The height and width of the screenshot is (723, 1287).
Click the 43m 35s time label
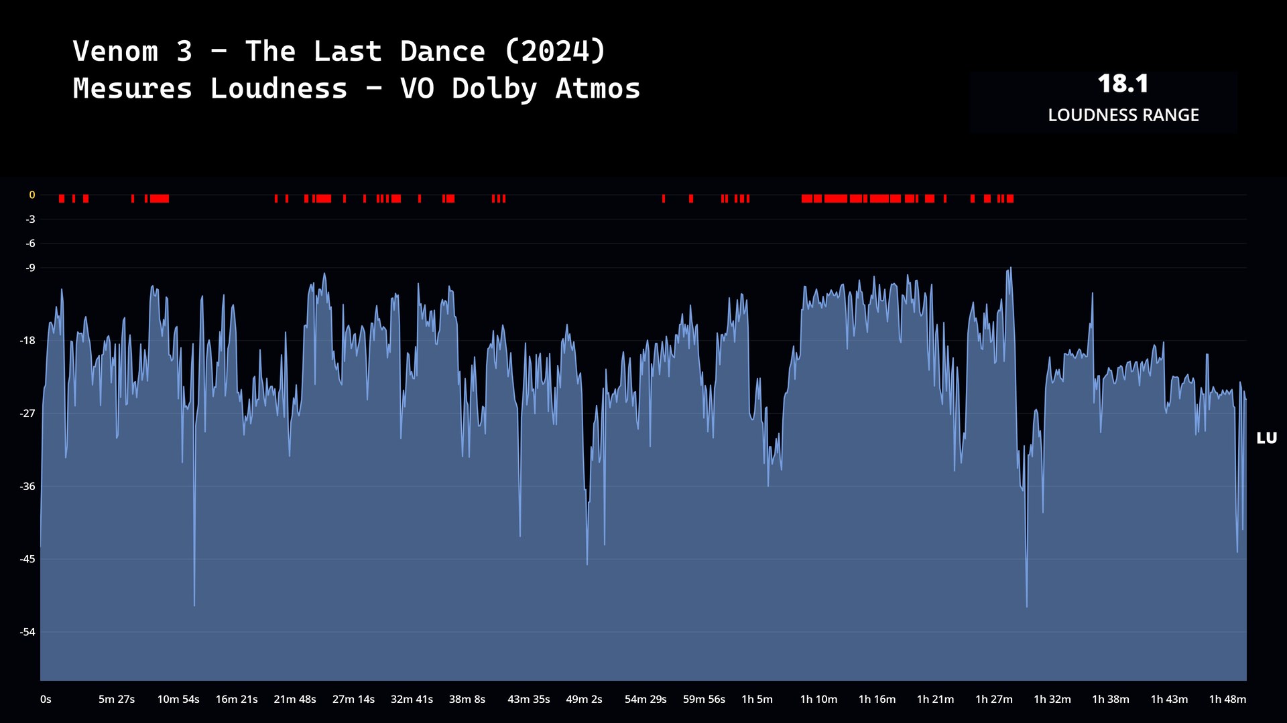click(x=529, y=699)
